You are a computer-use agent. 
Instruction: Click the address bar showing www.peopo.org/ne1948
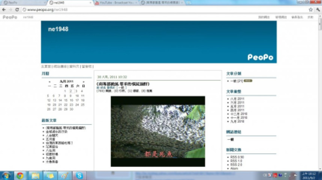(150, 9)
